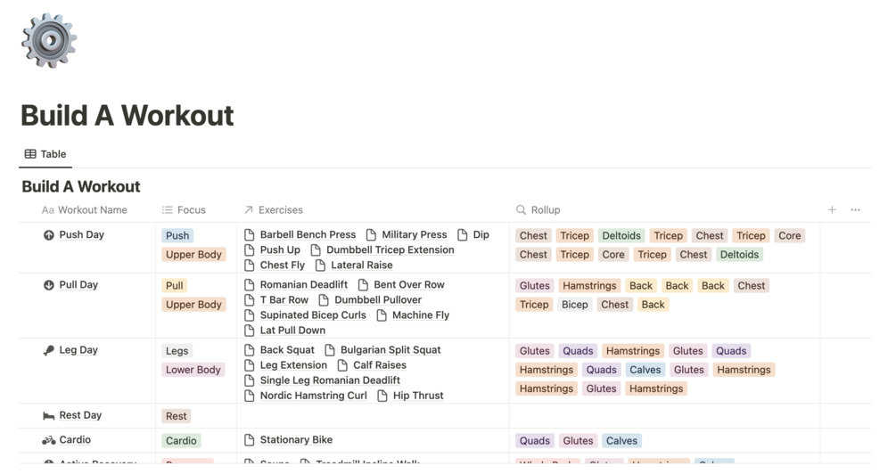This screenshot has width=896, height=474.
Task: Open the Dumbbell Pullover exercise
Action: coord(378,300)
